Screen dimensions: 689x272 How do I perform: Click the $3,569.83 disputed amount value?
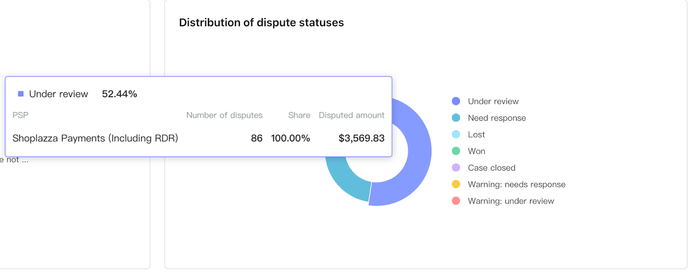point(361,138)
